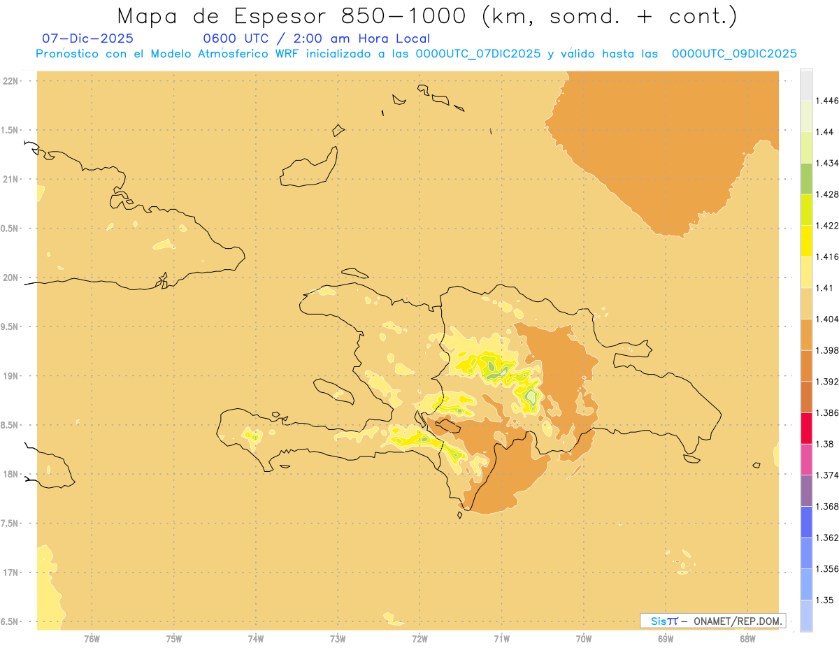Click the '68W' longitude label
839x648 pixels.
pos(747,638)
